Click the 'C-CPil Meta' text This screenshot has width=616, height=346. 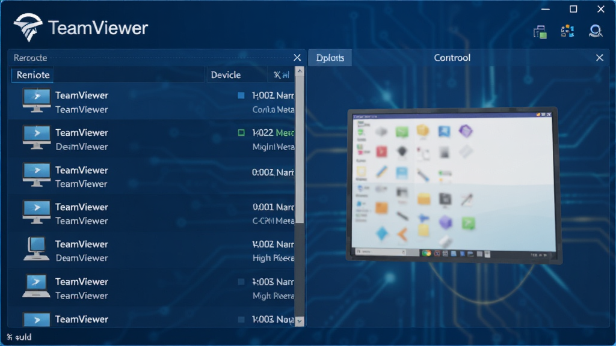273,221
